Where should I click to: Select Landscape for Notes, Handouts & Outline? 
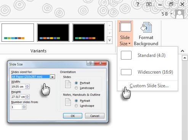pyautogui.click(x=84, y=106)
